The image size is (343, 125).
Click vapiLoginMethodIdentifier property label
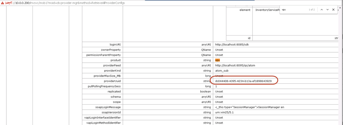(x=104, y=123)
